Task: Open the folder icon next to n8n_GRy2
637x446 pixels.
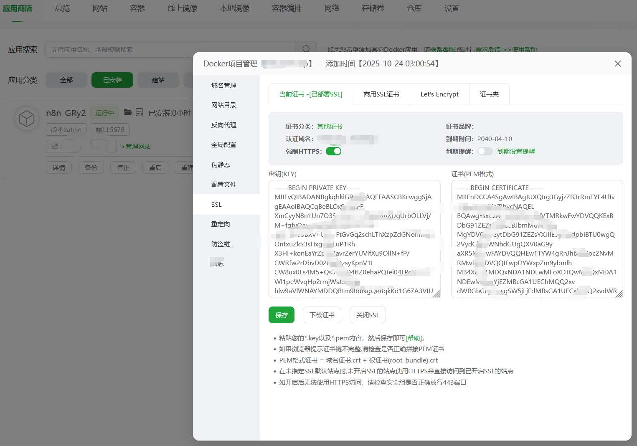Action: (128, 112)
